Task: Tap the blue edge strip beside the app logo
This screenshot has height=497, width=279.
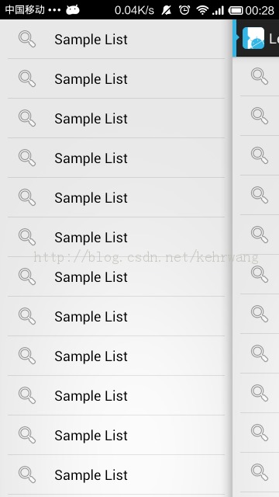Action: pos(234,38)
